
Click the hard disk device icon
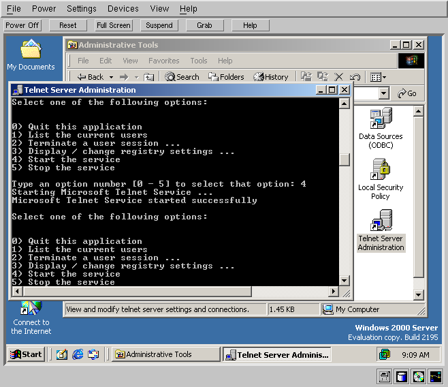click(x=402, y=377)
